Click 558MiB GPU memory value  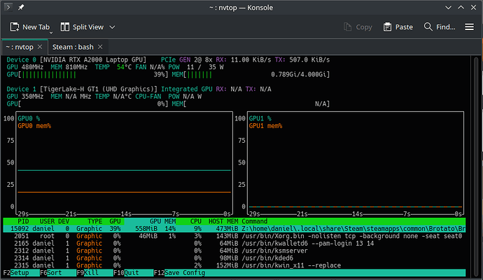tap(146, 229)
